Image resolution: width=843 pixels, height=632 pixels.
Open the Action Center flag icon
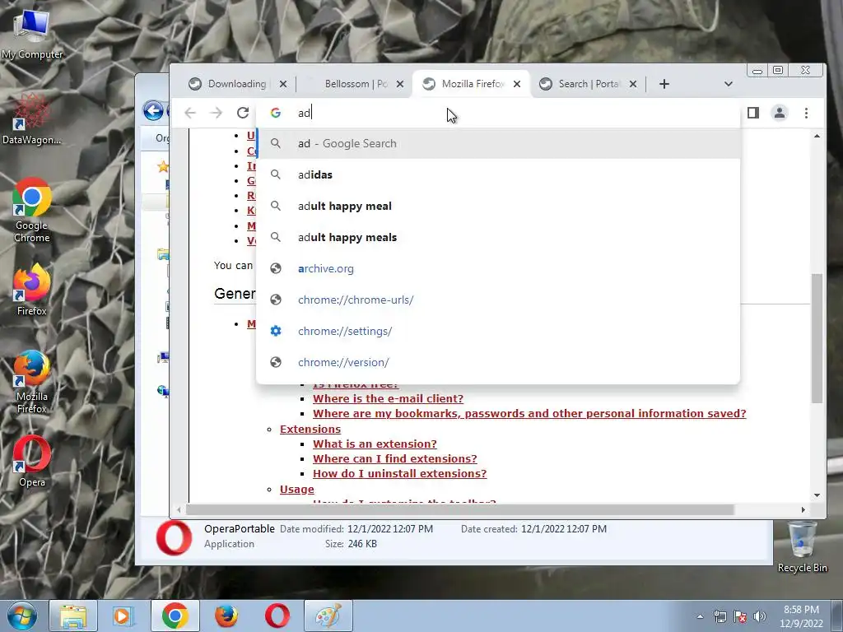740,616
